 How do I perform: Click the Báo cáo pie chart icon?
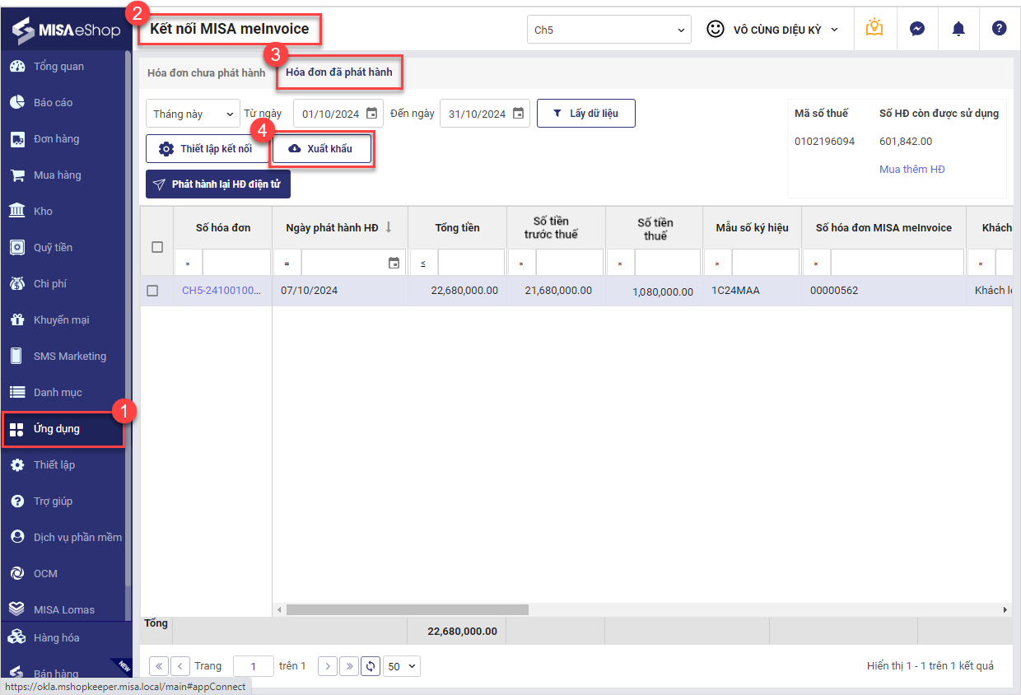pyautogui.click(x=16, y=103)
